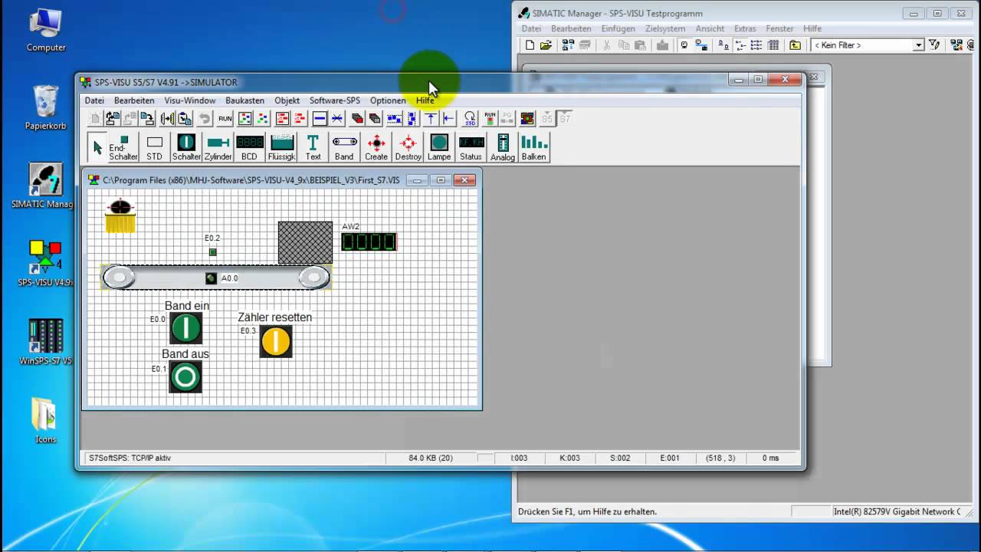Viewport: 981px width, 552px height.
Task: Select the Balken bar graph tool
Action: pos(534,147)
